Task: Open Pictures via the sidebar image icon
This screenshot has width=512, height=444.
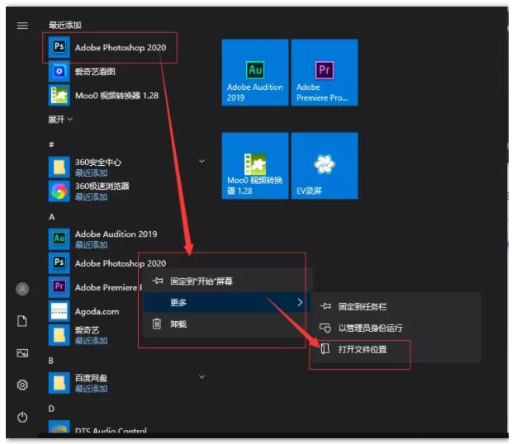Action: [22, 353]
